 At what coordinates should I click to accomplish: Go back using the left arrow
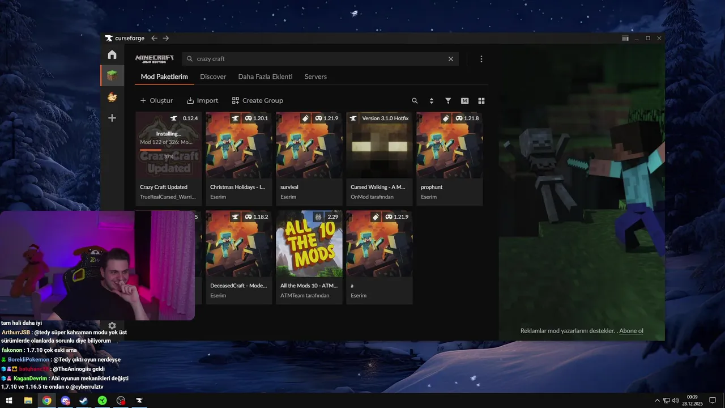click(154, 38)
